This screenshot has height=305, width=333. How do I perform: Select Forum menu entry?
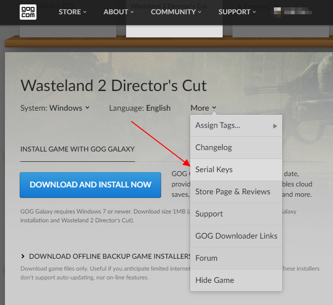tap(236, 258)
